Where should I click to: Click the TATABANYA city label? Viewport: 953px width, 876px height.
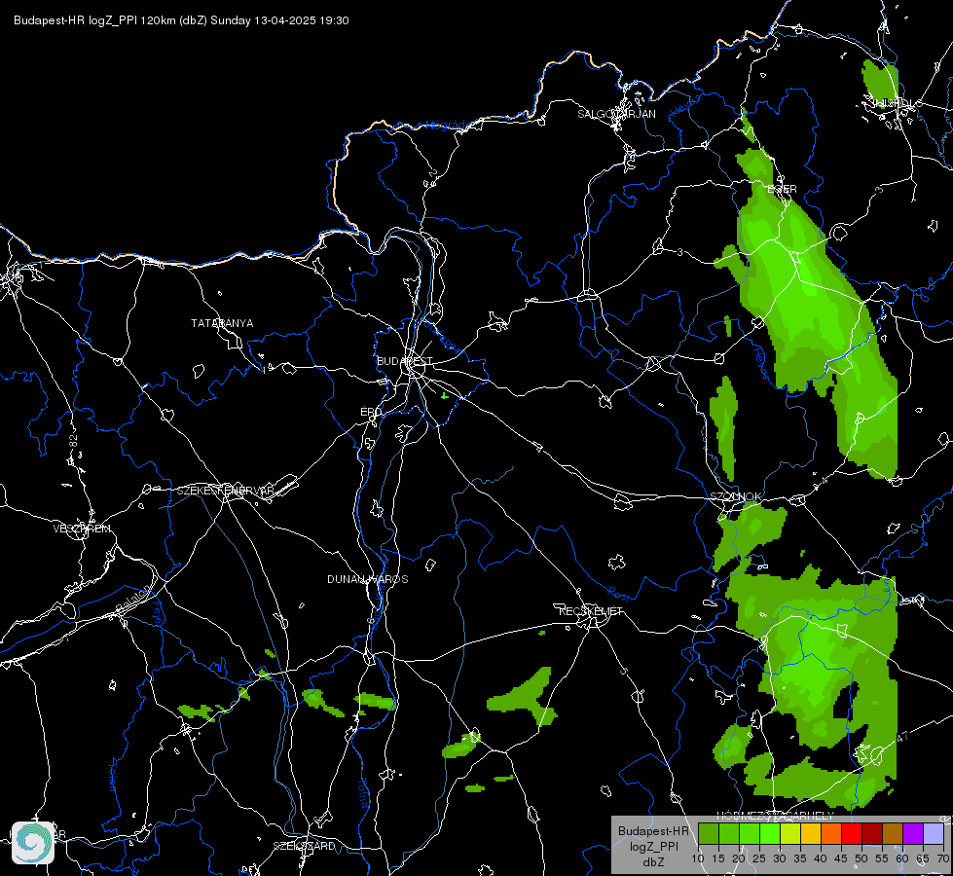pos(223,323)
